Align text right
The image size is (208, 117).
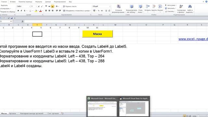point(53,11)
